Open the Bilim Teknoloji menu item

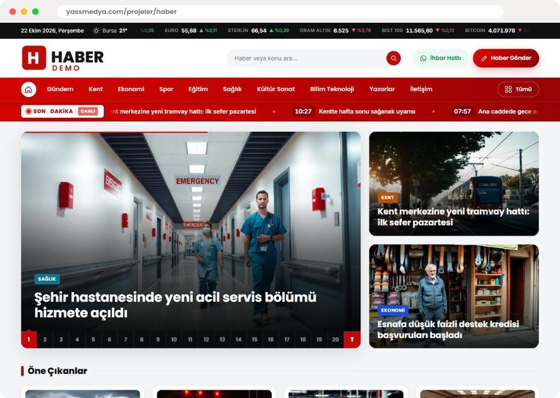pos(332,89)
